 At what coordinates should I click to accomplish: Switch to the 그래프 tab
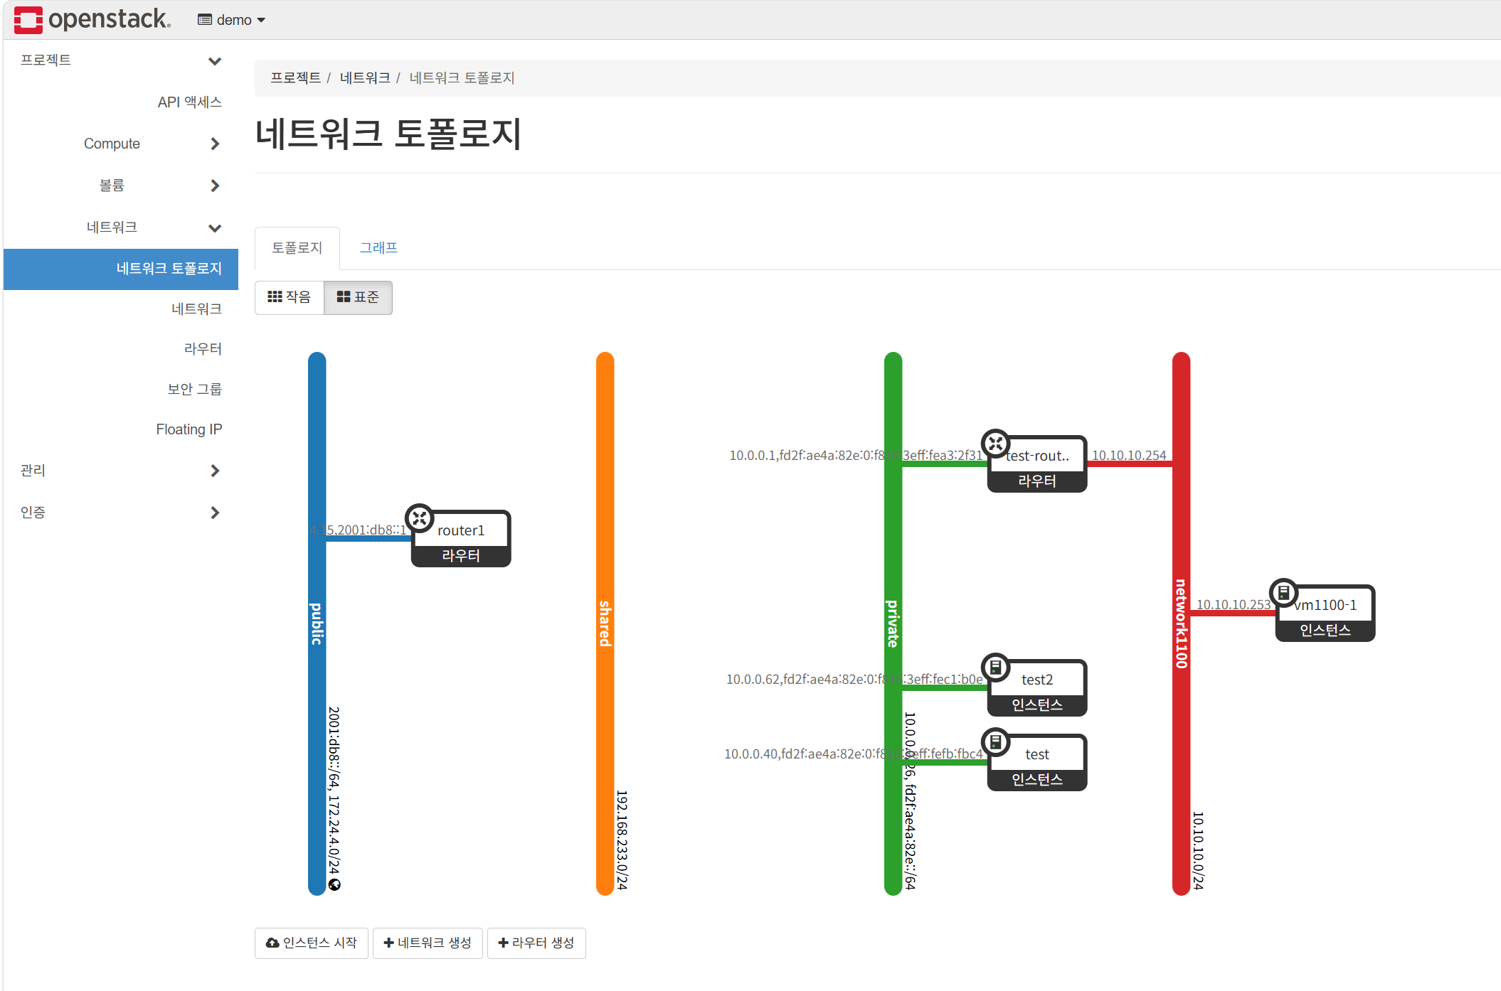[x=378, y=247]
